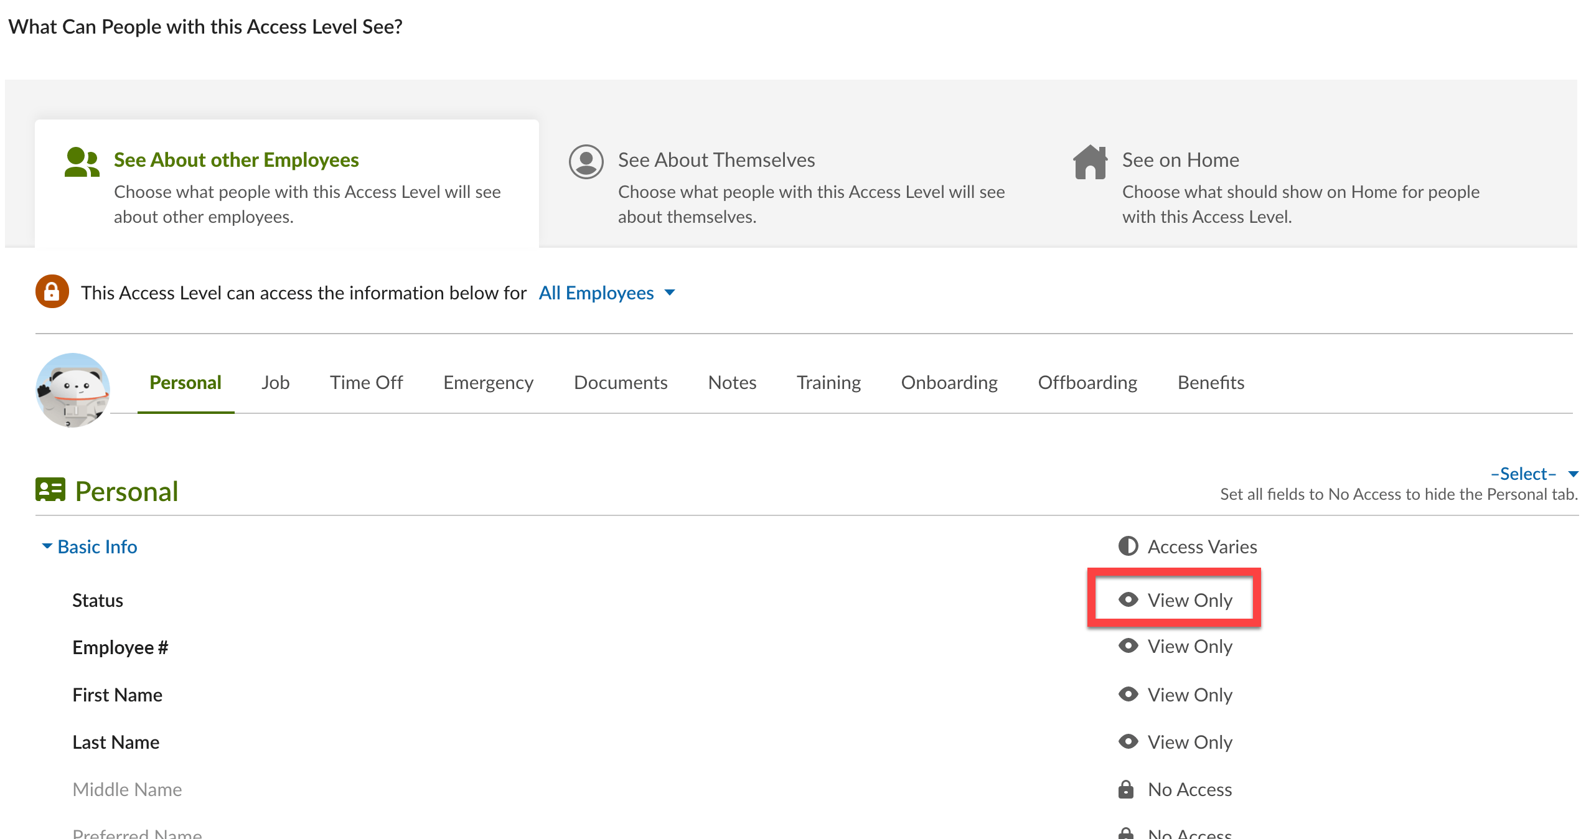
Task: Click the Personal section ID card icon
Action: (x=50, y=490)
